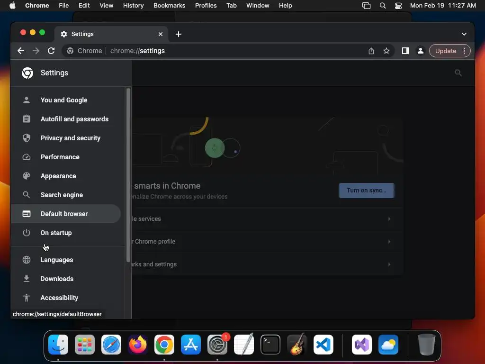The width and height of the screenshot is (485, 364).
Task: Click the Autofill and passwords clipboard icon
Action: pos(27,119)
